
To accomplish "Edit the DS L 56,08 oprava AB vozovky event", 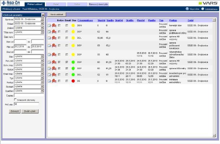I will click(49, 38).
